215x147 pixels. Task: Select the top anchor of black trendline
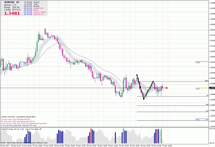(137, 75)
